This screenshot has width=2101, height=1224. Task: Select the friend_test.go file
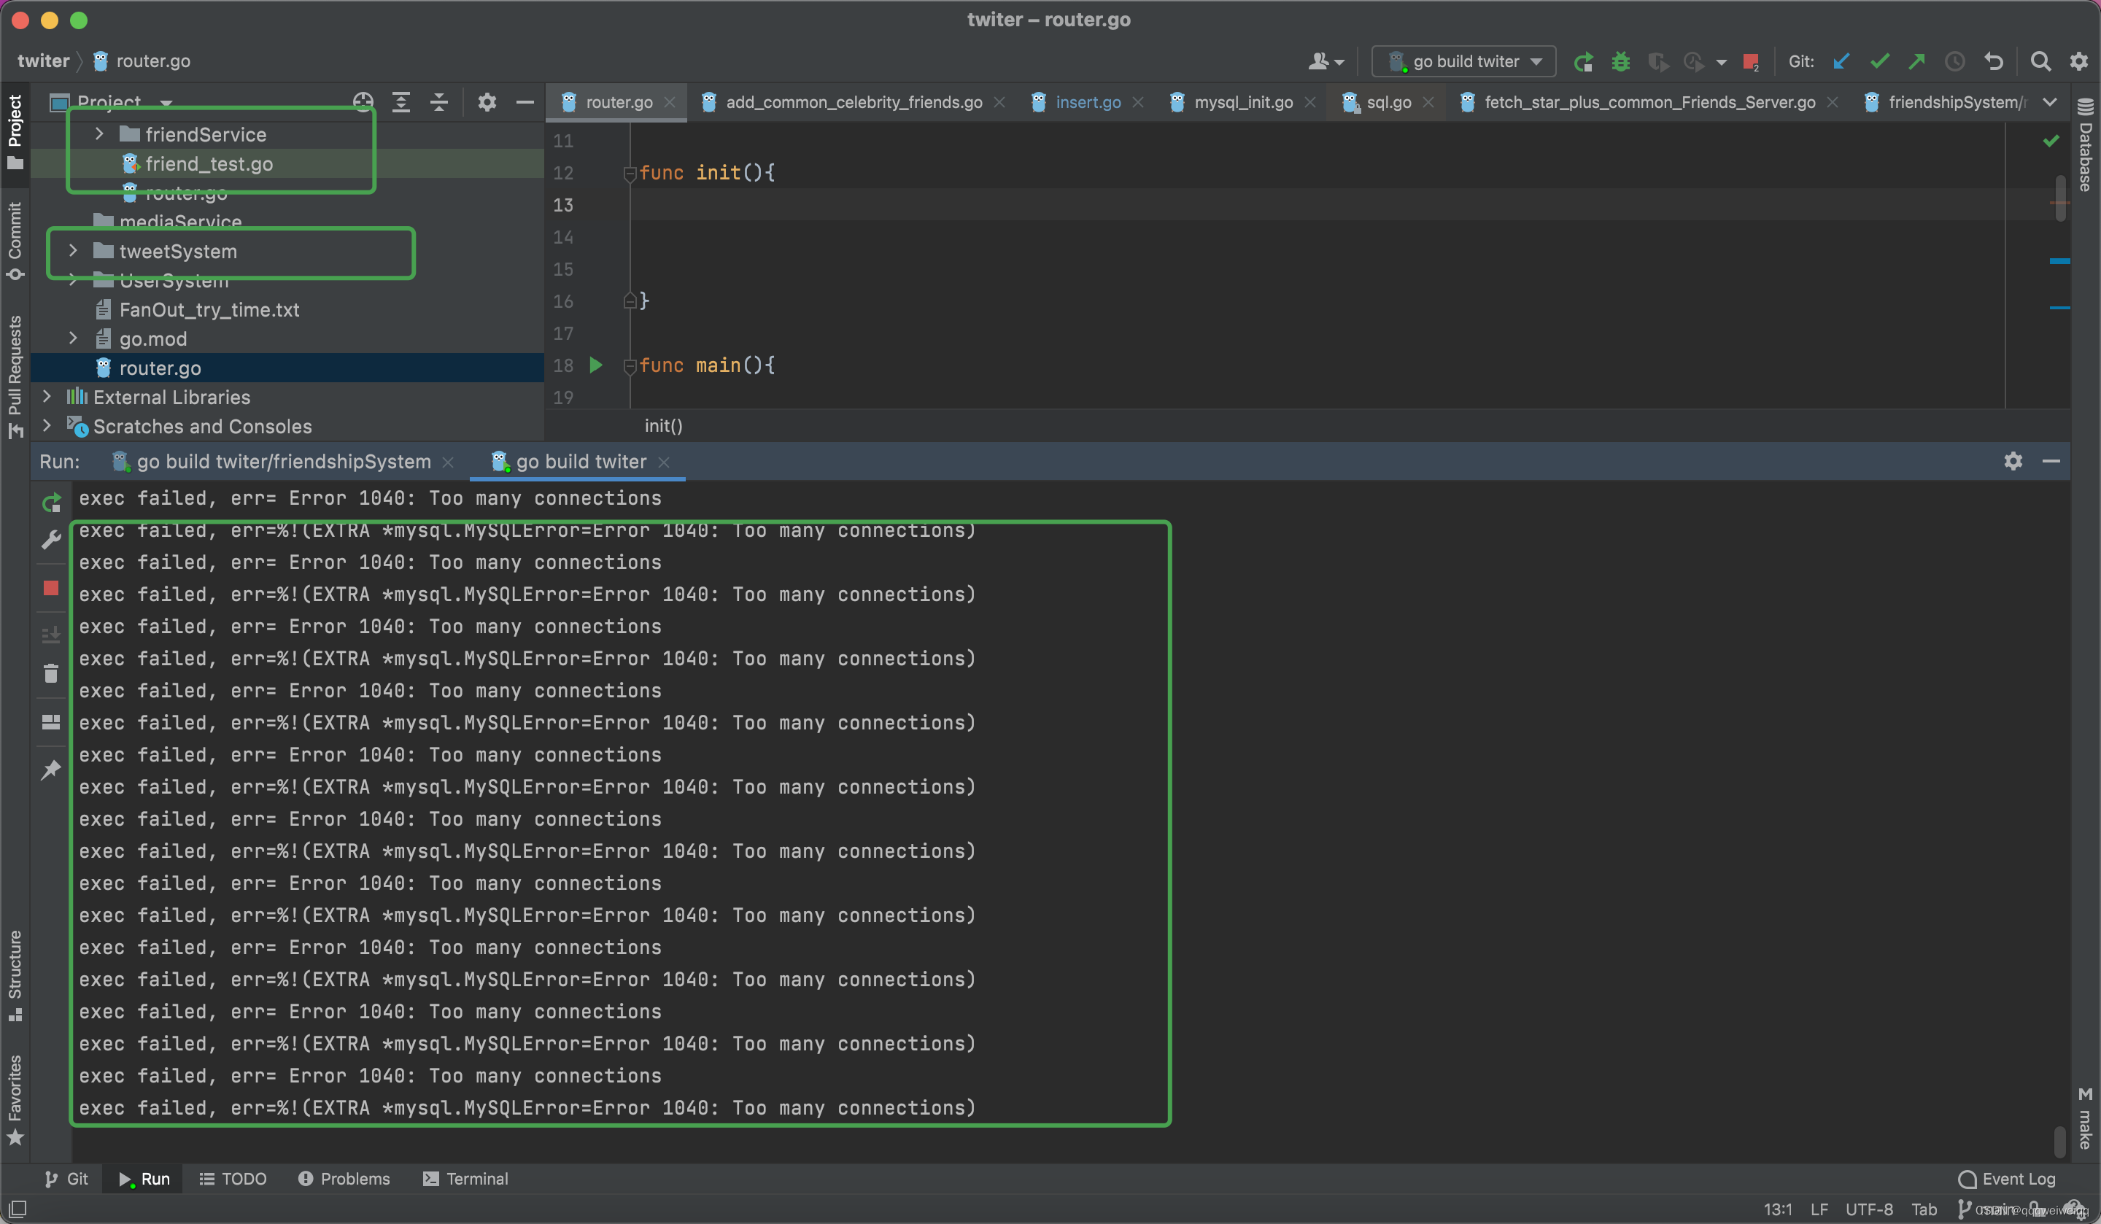209,163
